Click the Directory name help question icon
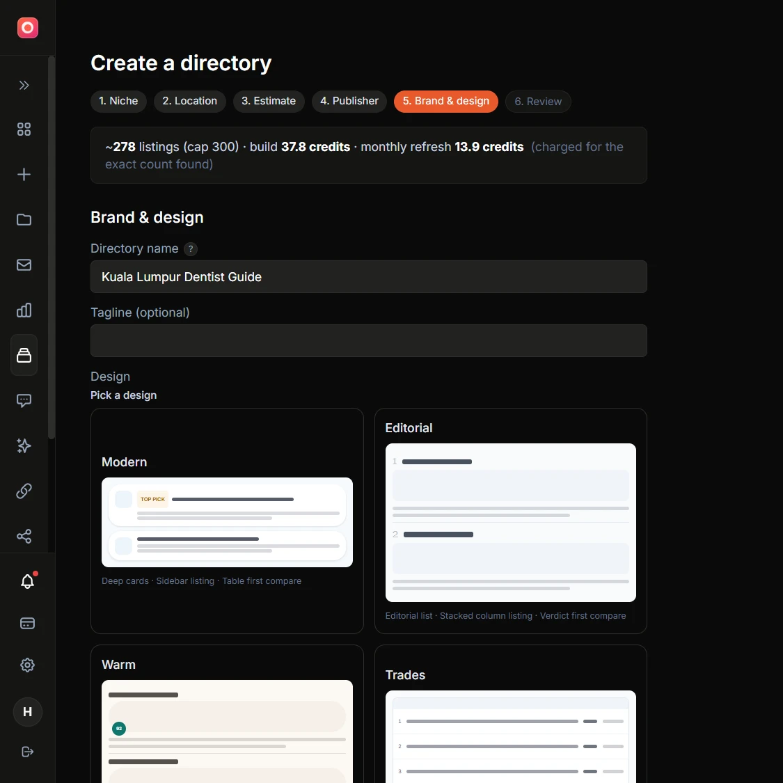 (191, 248)
